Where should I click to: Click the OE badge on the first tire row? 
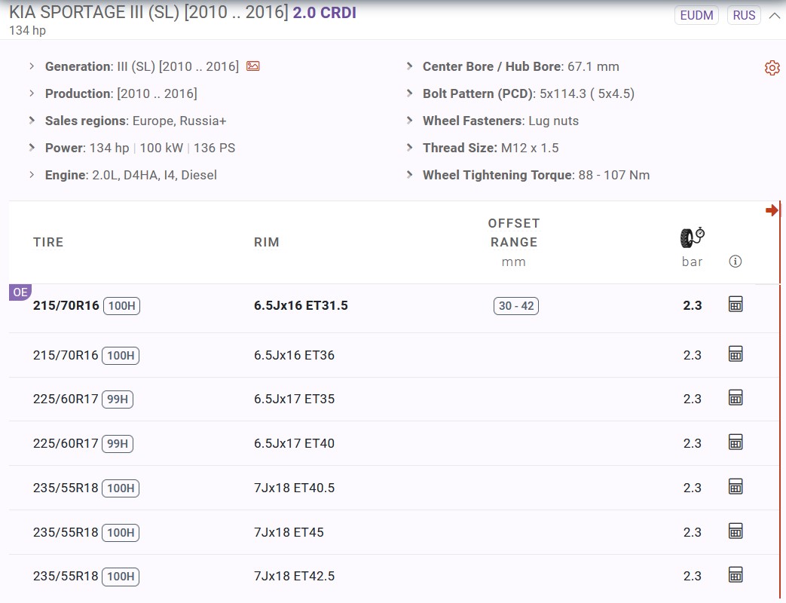[20, 292]
